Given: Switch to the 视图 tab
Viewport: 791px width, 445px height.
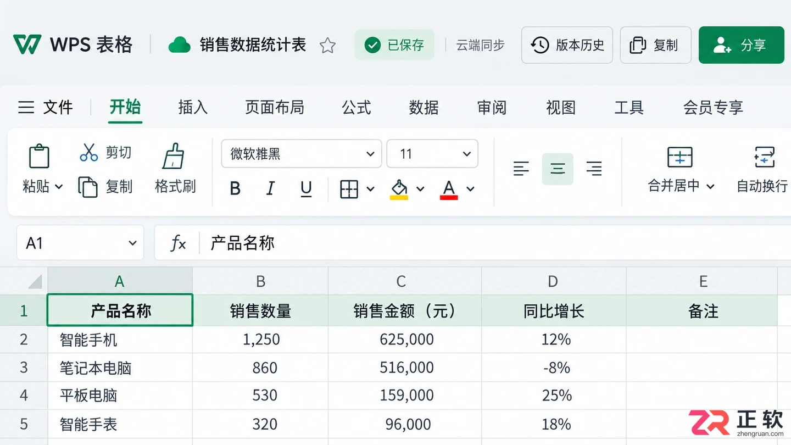Looking at the screenshot, I should (560, 107).
